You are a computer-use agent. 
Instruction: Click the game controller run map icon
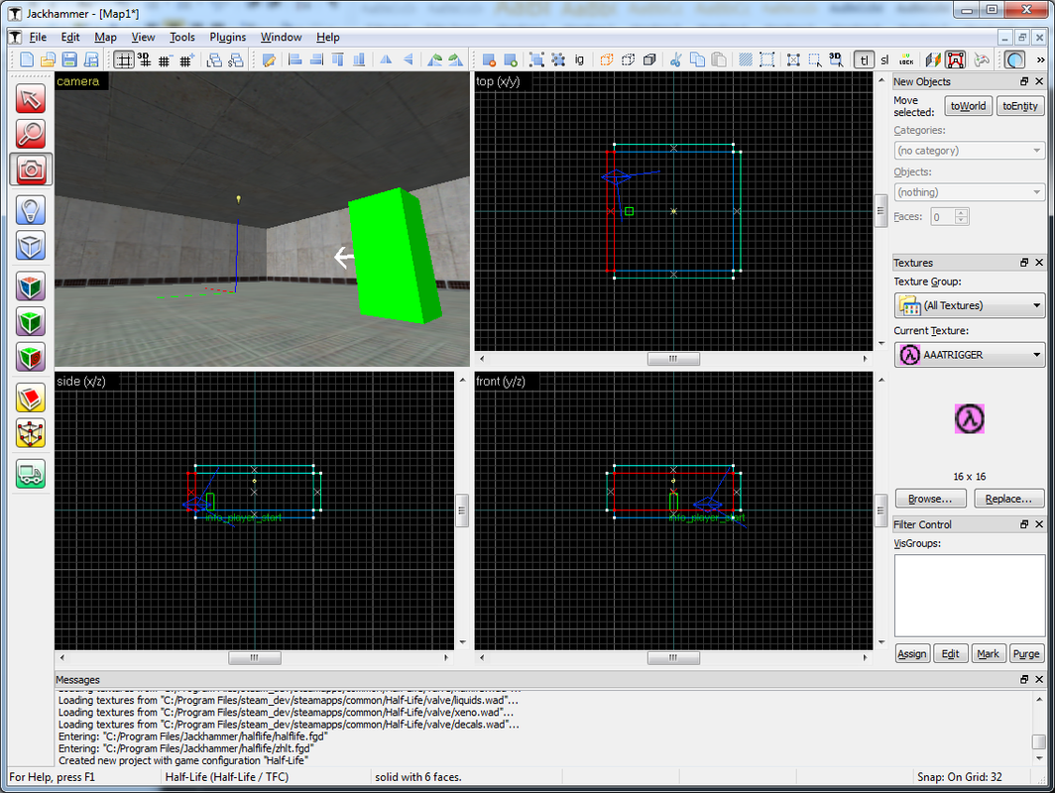click(x=982, y=59)
